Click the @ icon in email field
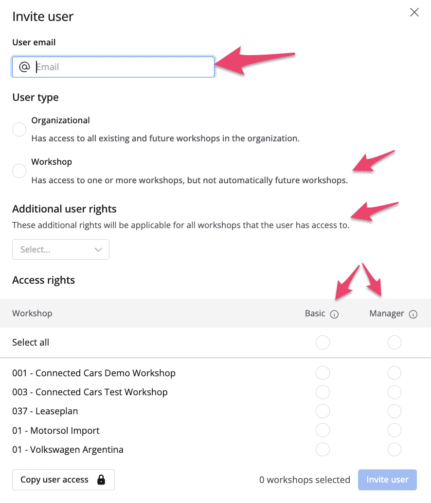431x503 pixels. click(x=24, y=67)
